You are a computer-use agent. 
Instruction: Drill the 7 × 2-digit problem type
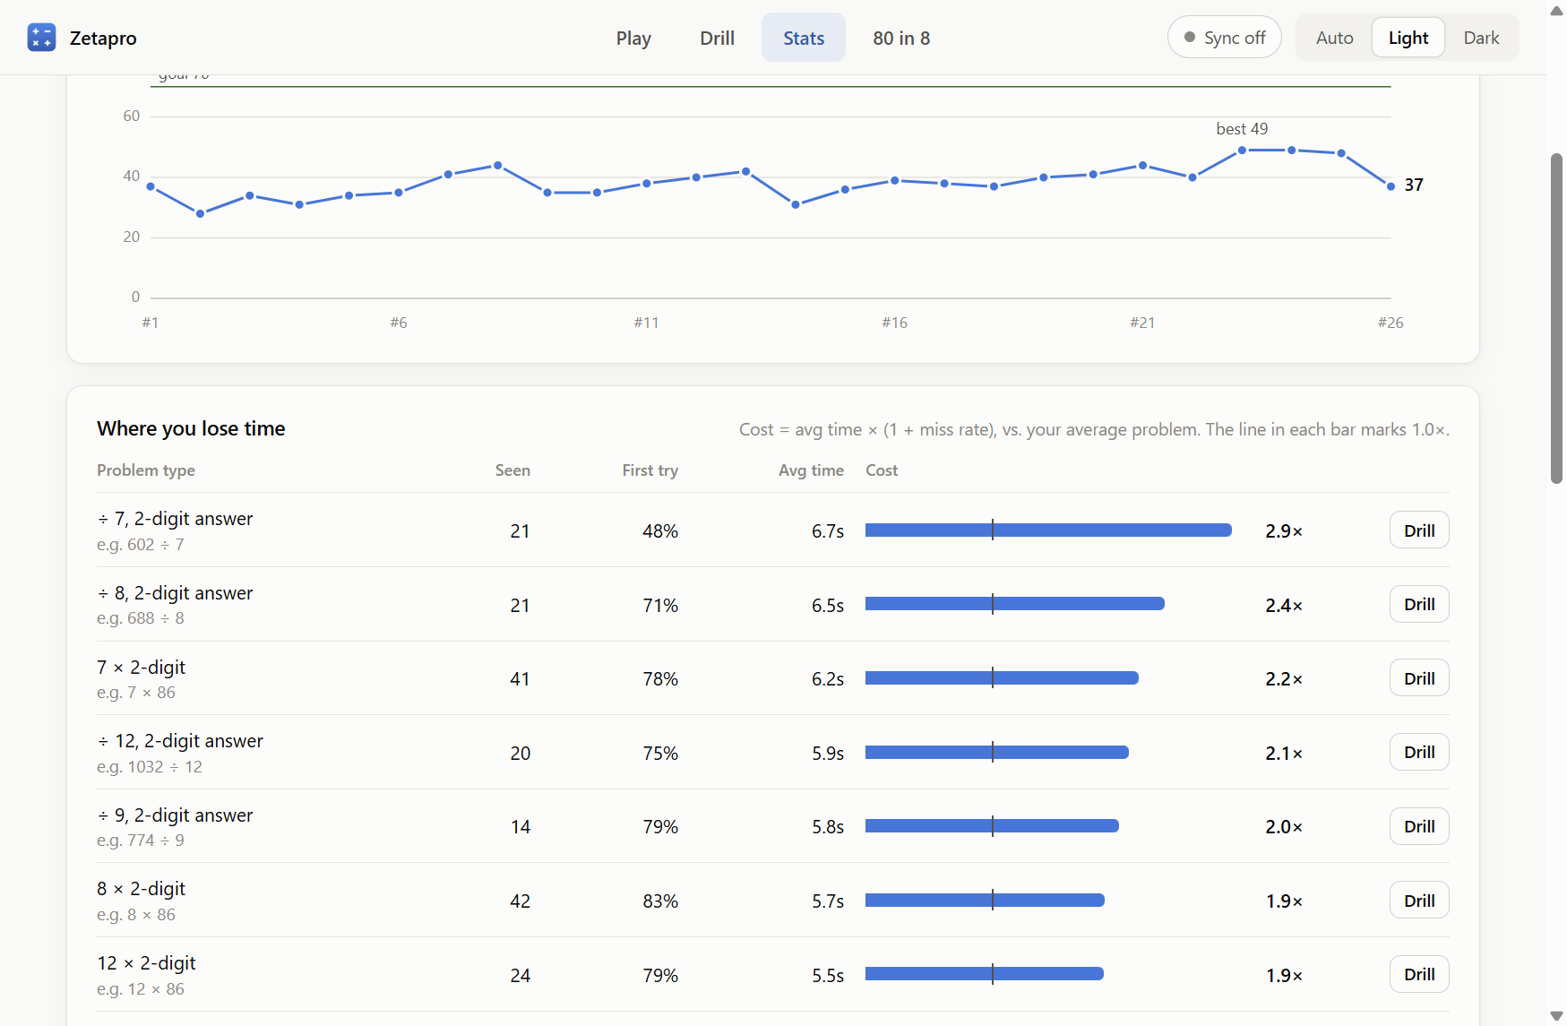pos(1419,678)
